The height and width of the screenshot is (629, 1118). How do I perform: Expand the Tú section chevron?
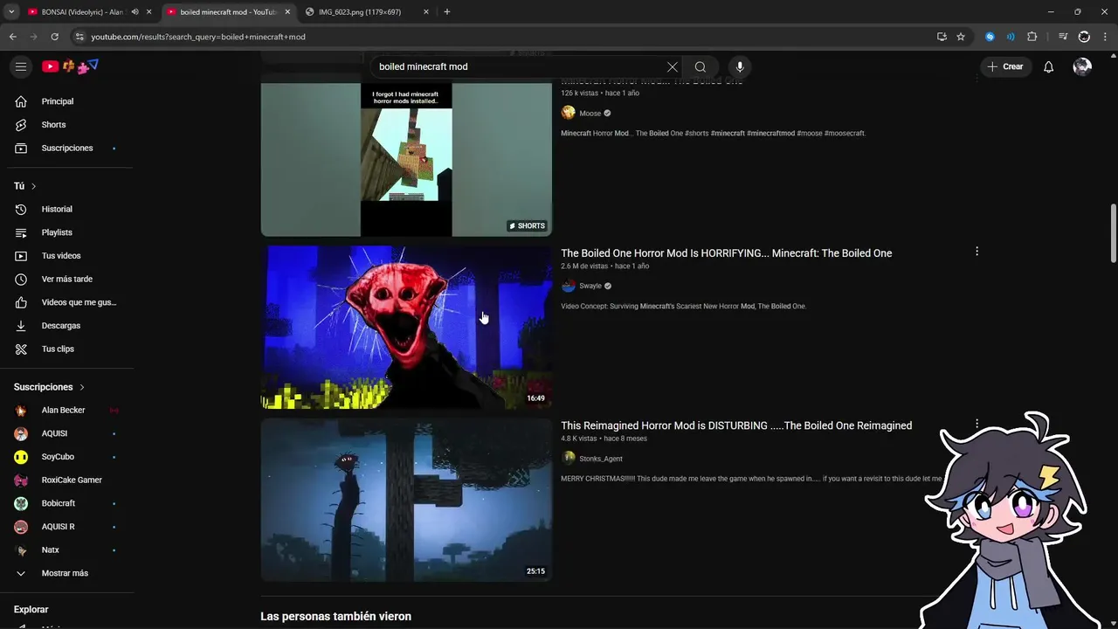(33, 186)
